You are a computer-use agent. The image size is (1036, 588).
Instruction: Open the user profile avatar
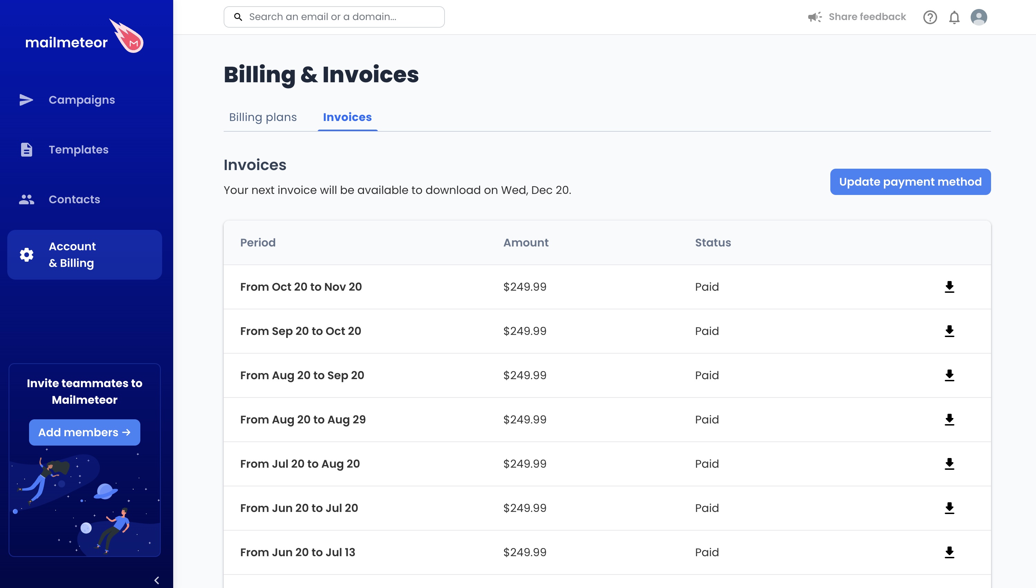(x=979, y=17)
